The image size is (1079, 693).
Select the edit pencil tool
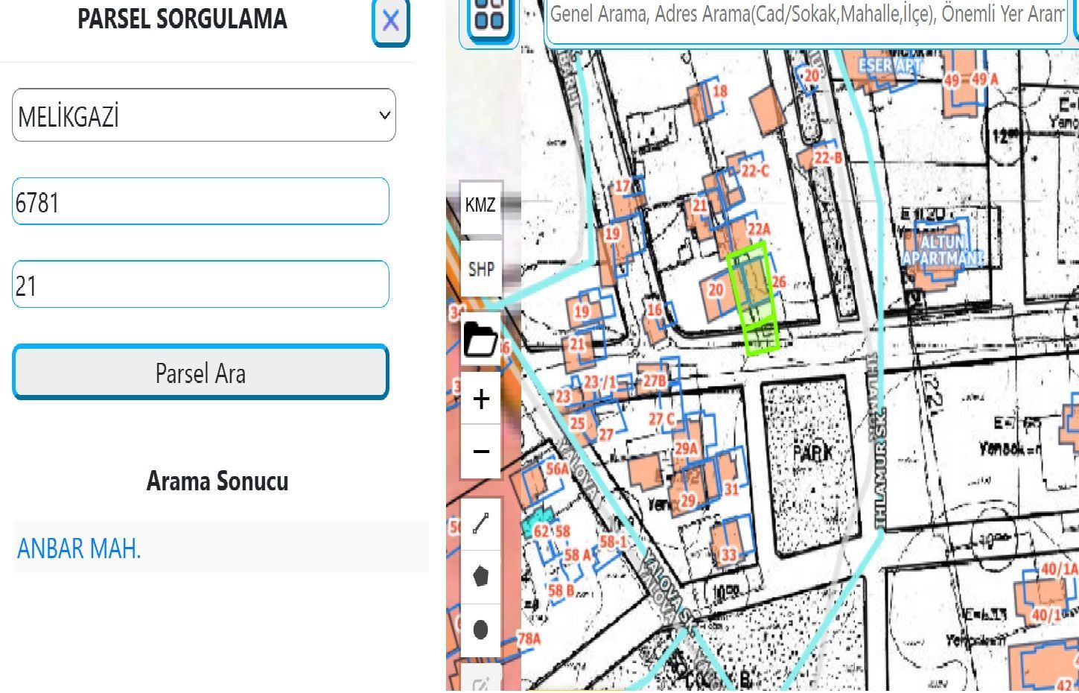coord(480,682)
